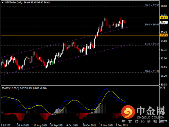Click the 4 Oct 2021 date marker
169x127 pixels.
[x=72, y=125]
